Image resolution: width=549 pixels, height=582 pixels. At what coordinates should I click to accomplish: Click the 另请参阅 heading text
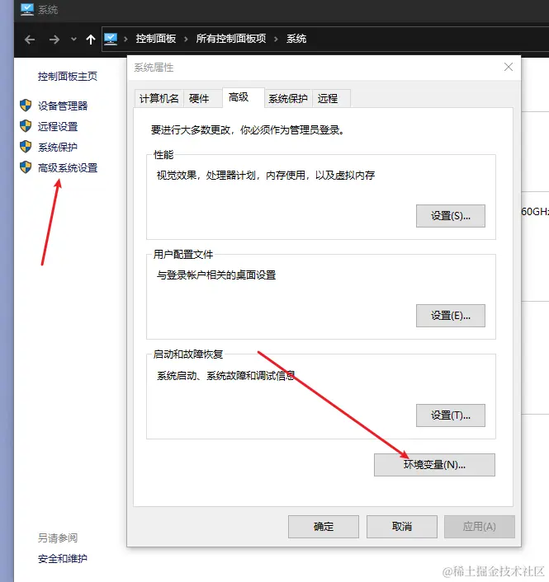point(58,537)
